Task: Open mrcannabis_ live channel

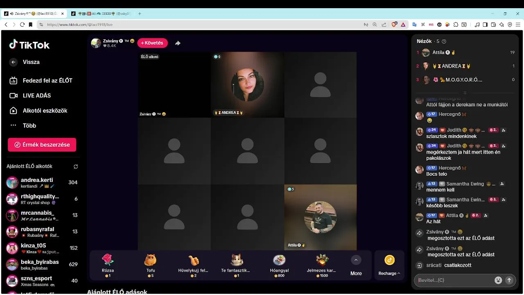Action: coord(42,216)
